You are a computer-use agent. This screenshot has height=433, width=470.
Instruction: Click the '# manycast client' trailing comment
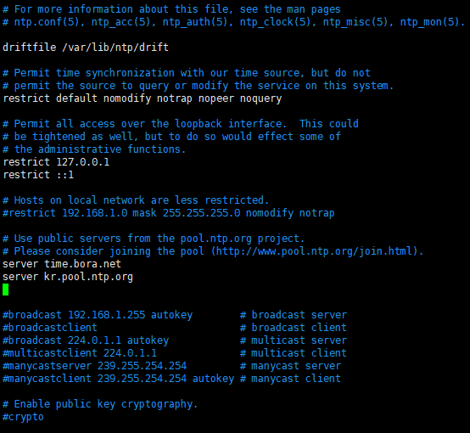290,379
